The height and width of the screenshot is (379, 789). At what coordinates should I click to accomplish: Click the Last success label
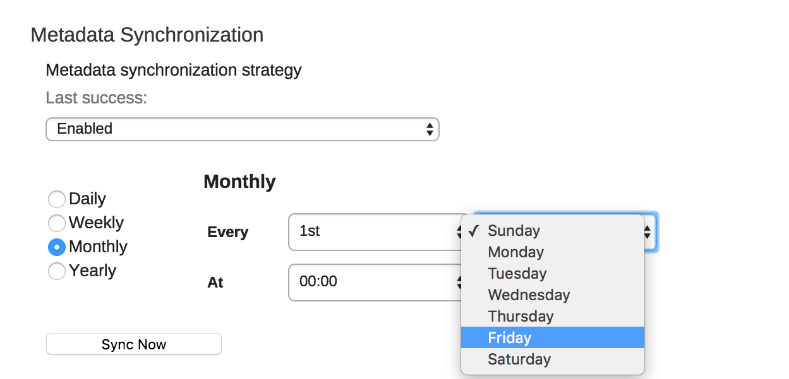(97, 98)
